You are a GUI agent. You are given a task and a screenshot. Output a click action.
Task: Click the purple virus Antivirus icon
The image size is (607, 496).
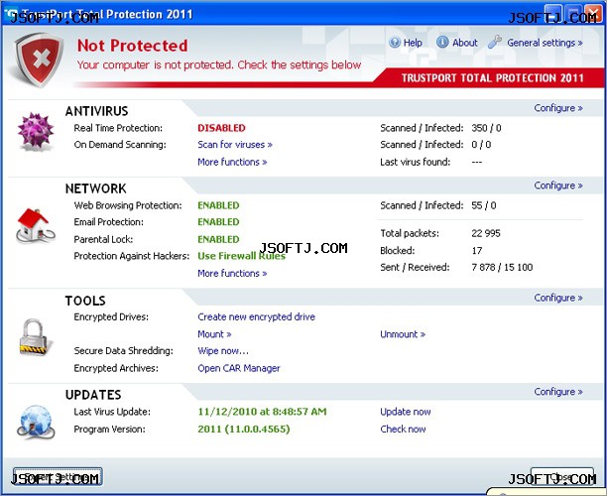coord(36,130)
